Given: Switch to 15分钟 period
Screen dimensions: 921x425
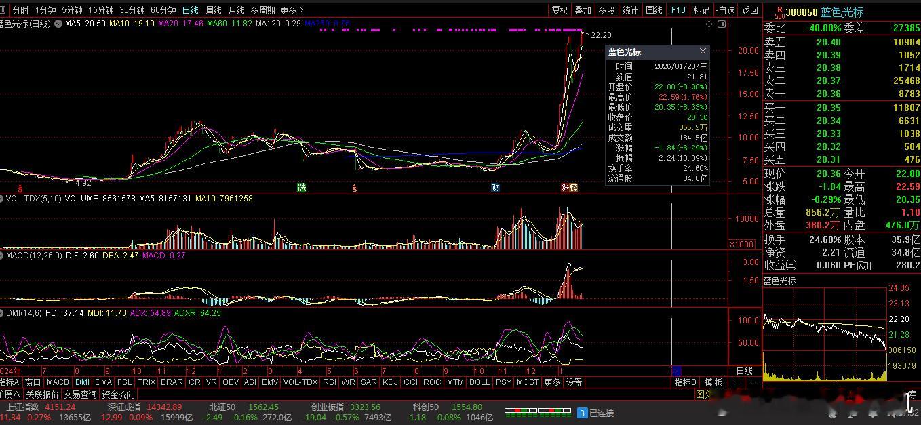Looking at the screenshot, I should (x=101, y=10).
